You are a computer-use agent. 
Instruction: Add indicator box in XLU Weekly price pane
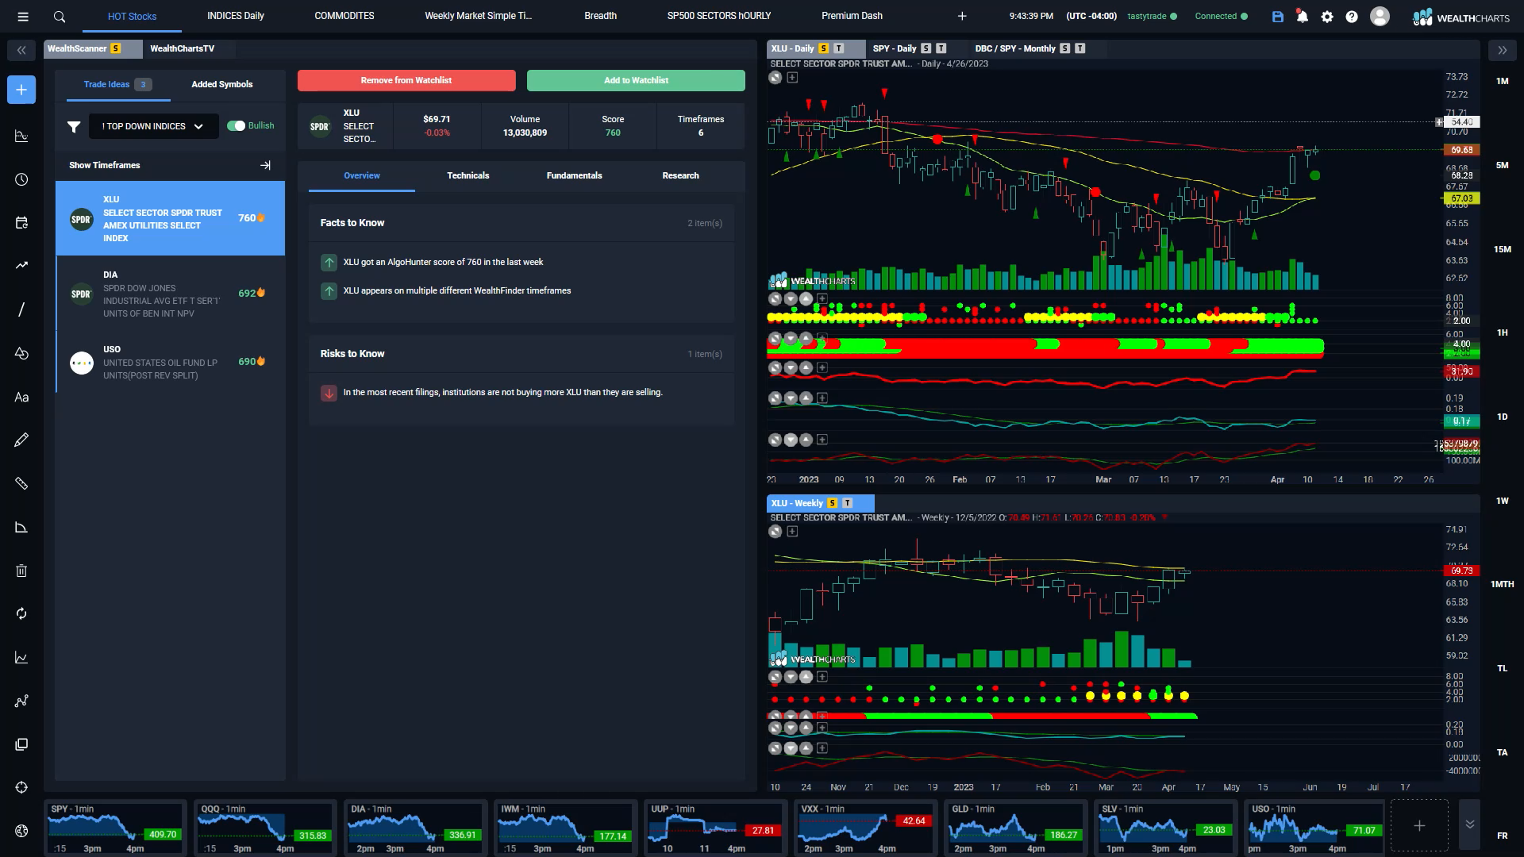791,531
